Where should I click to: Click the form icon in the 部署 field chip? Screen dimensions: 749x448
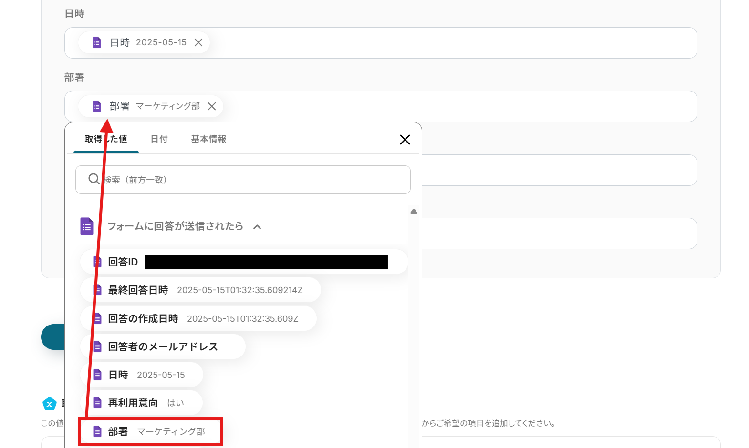tap(97, 106)
